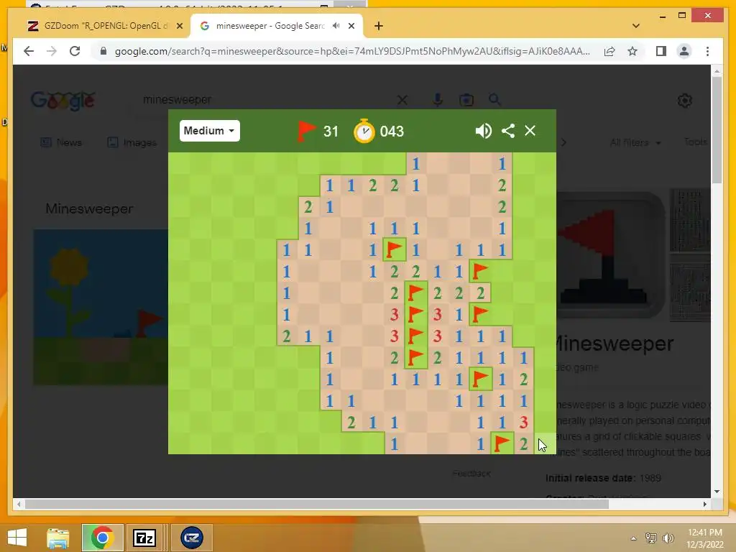This screenshot has width=736, height=552.
Task: Open the pixel red flag image
Action: 611,256
